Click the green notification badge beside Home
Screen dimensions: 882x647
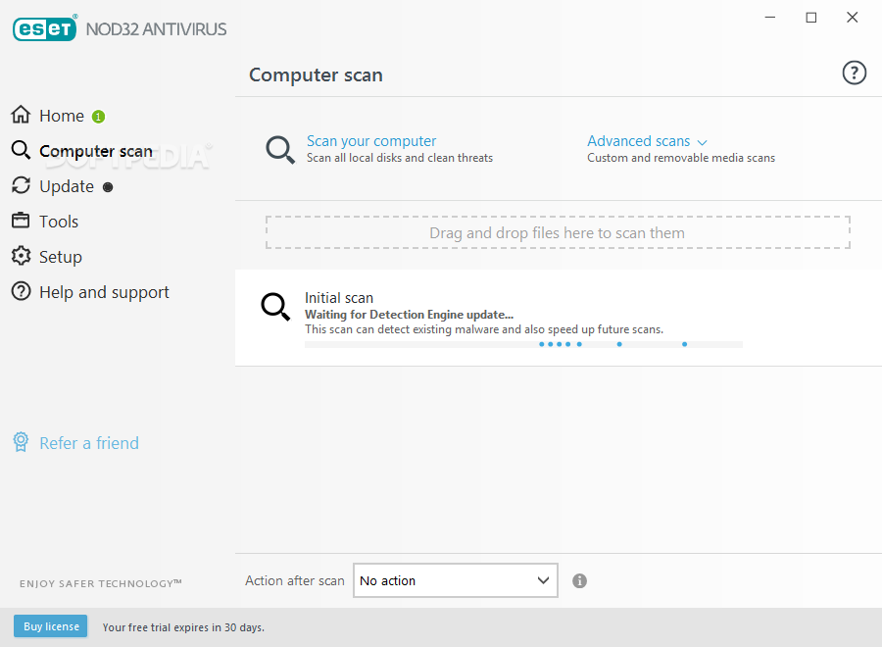click(98, 117)
